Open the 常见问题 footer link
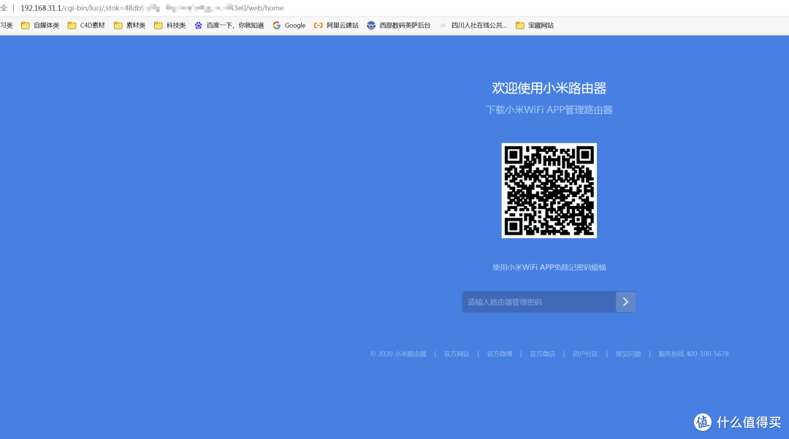The height and width of the screenshot is (439, 789). tap(628, 354)
